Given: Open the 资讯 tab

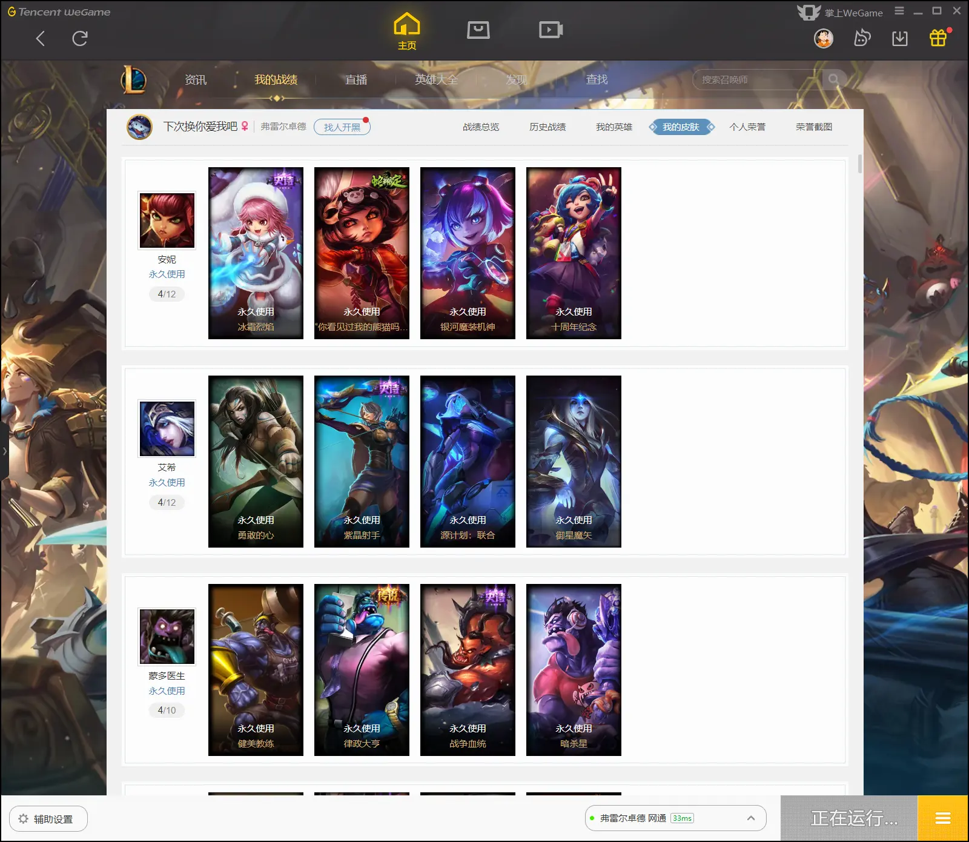Looking at the screenshot, I should pos(196,80).
